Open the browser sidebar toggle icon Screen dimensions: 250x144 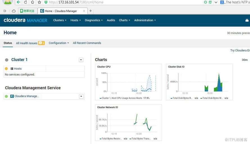[x=5, y=11]
